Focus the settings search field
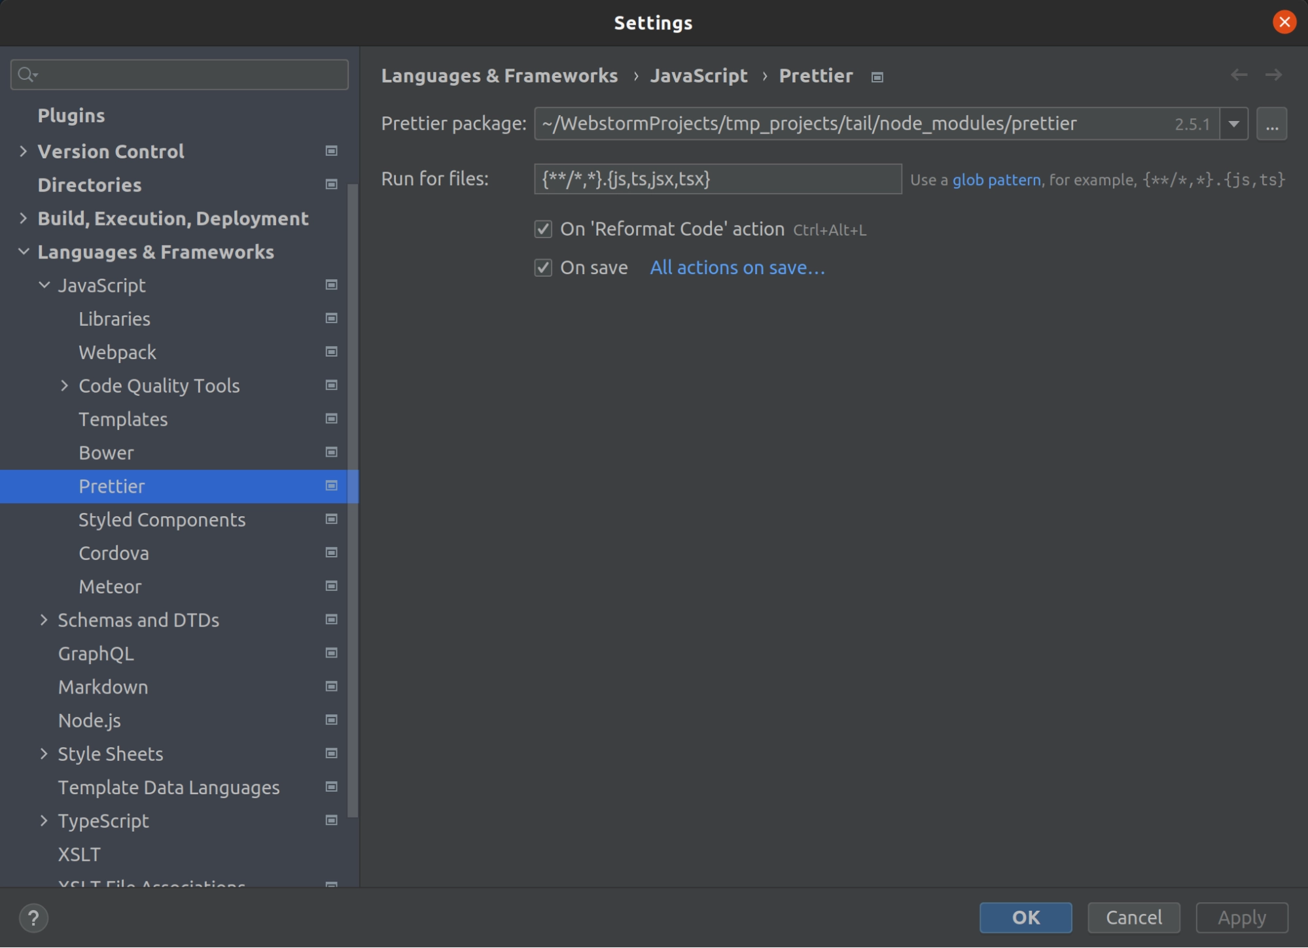The height and width of the screenshot is (948, 1308). [179, 75]
